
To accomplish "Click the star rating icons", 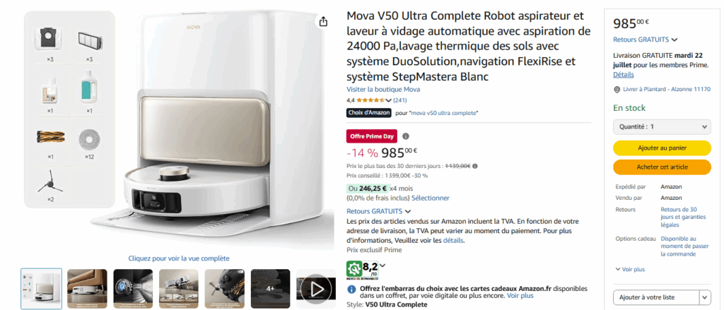I will click(x=370, y=100).
